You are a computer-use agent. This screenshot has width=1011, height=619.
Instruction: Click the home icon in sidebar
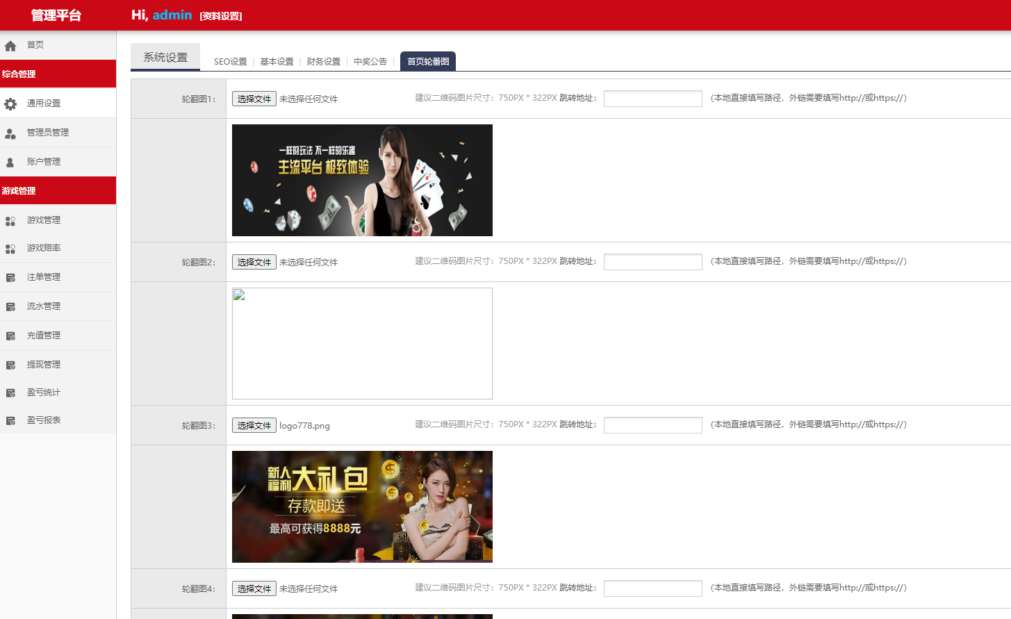click(10, 46)
